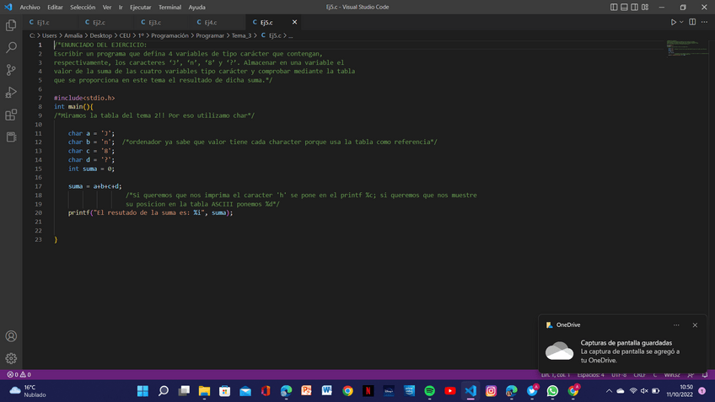Viewport: 715px width, 402px height.
Task: Run the C file with the play button
Action: 673,22
